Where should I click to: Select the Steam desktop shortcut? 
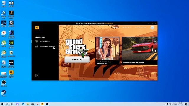(x=4, y=93)
